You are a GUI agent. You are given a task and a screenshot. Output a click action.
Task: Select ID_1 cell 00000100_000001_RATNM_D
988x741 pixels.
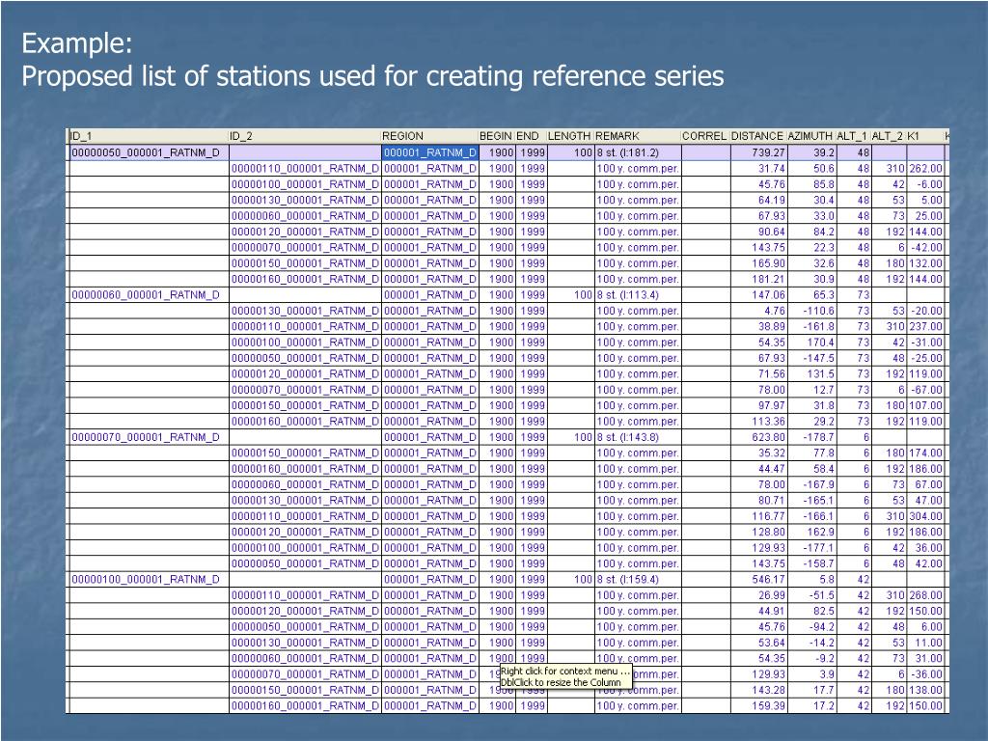click(x=149, y=580)
